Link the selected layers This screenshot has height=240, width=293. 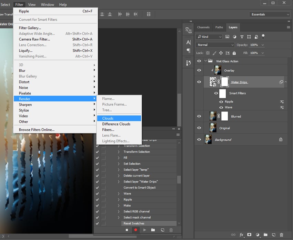pos(233,235)
